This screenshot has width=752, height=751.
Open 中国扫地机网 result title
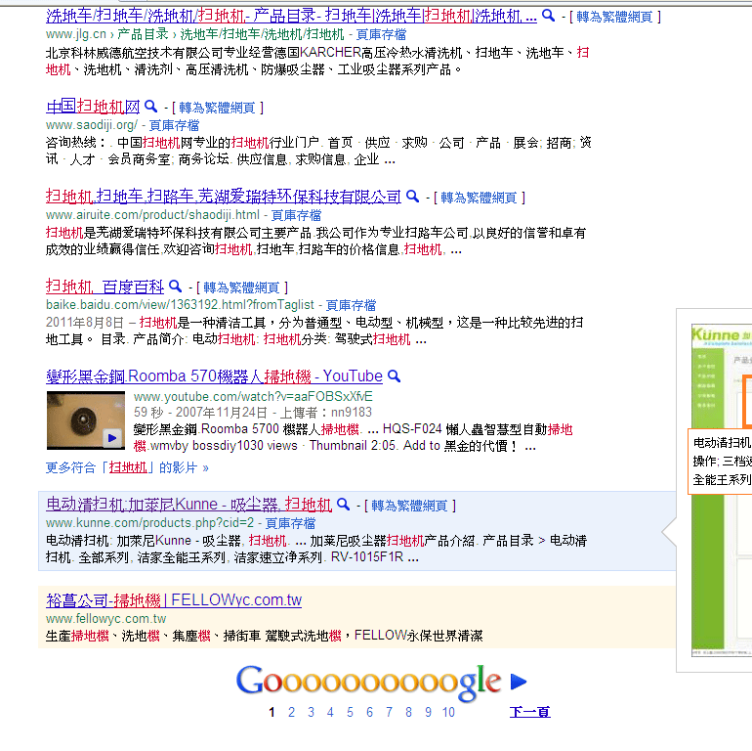point(93,107)
